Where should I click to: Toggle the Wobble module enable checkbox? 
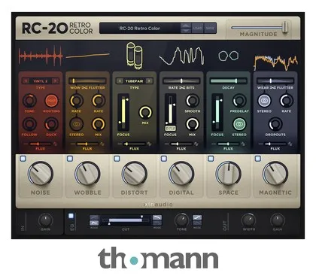click(x=70, y=159)
